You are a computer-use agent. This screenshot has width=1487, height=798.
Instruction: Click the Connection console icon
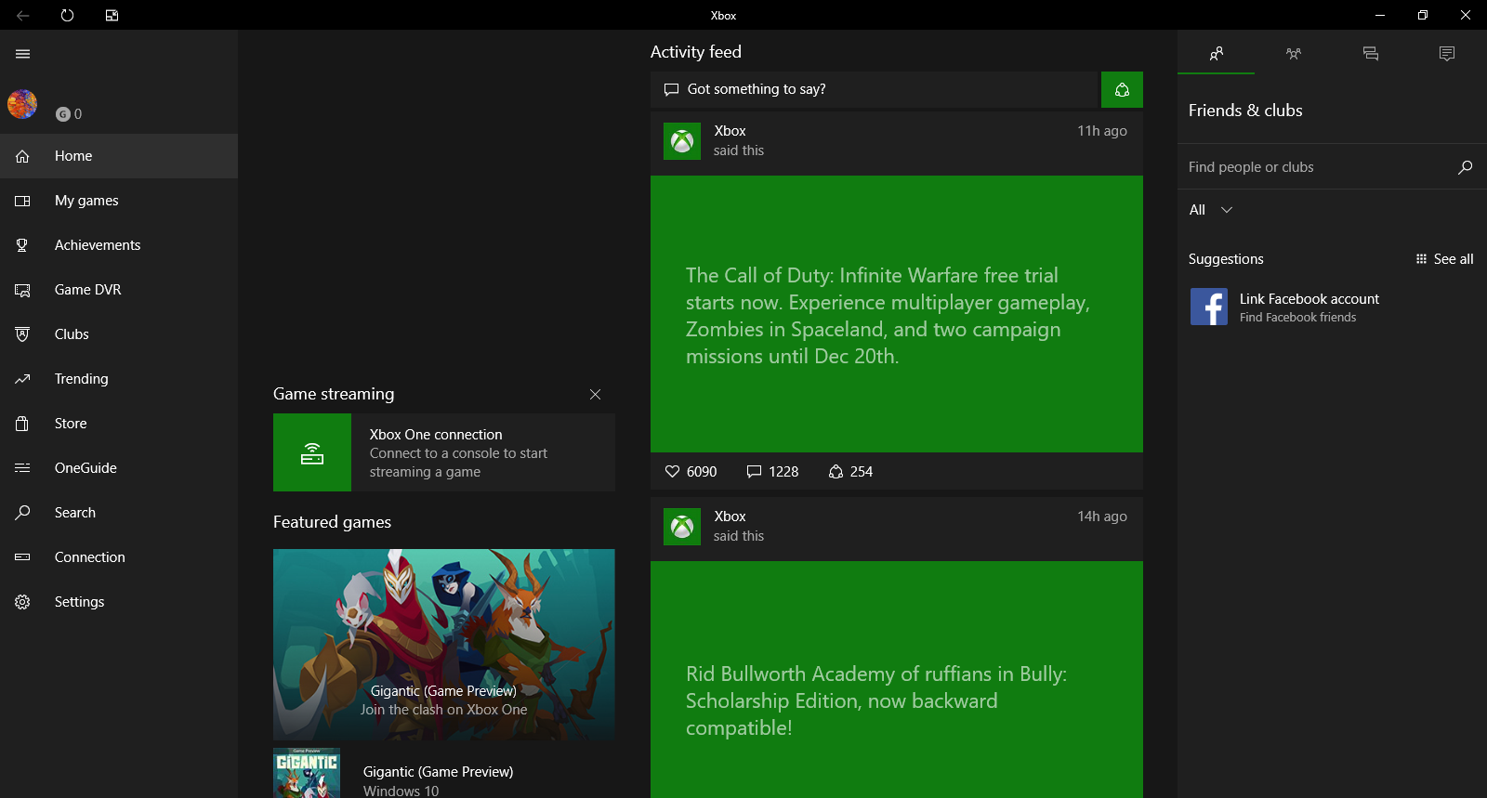22,557
